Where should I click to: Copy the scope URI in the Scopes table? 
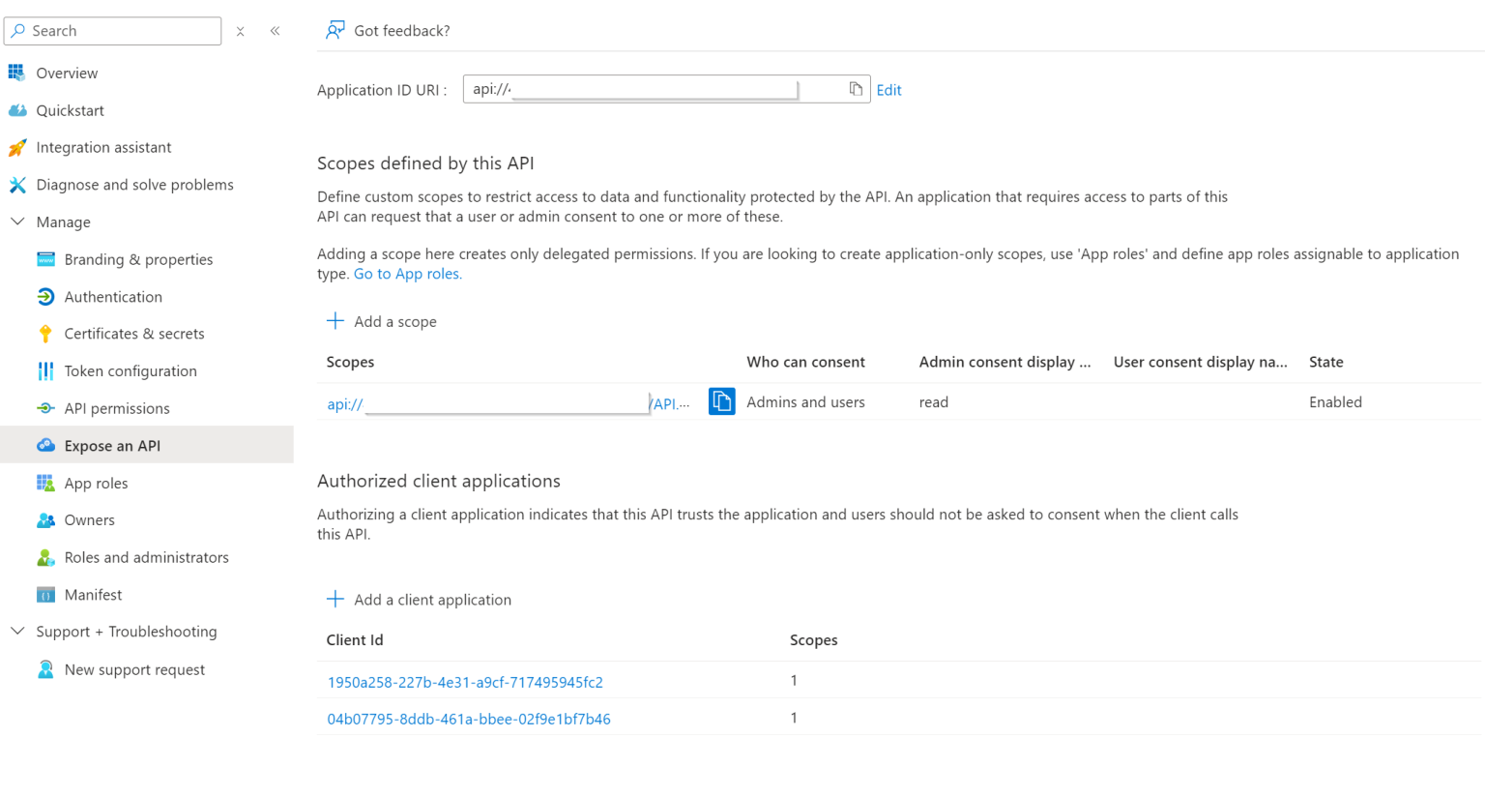(721, 400)
